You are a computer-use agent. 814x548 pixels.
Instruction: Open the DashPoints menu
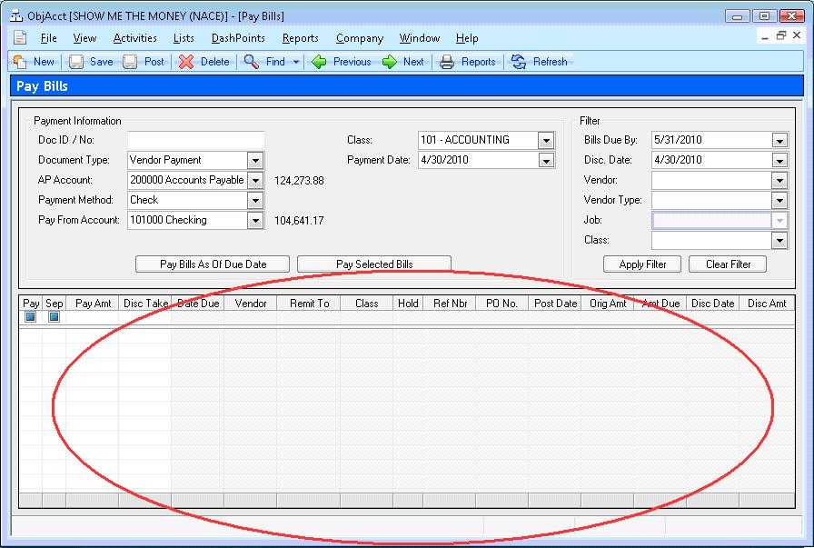[238, 38]
